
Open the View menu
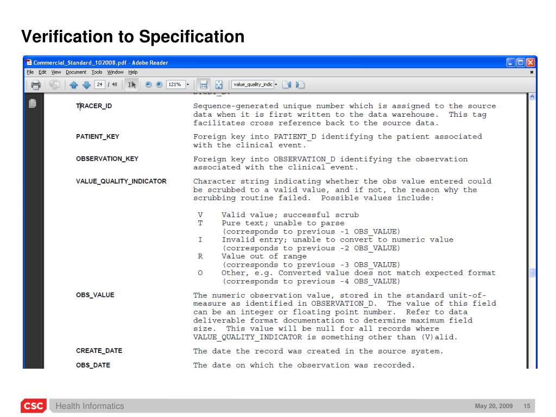(56, 72)
